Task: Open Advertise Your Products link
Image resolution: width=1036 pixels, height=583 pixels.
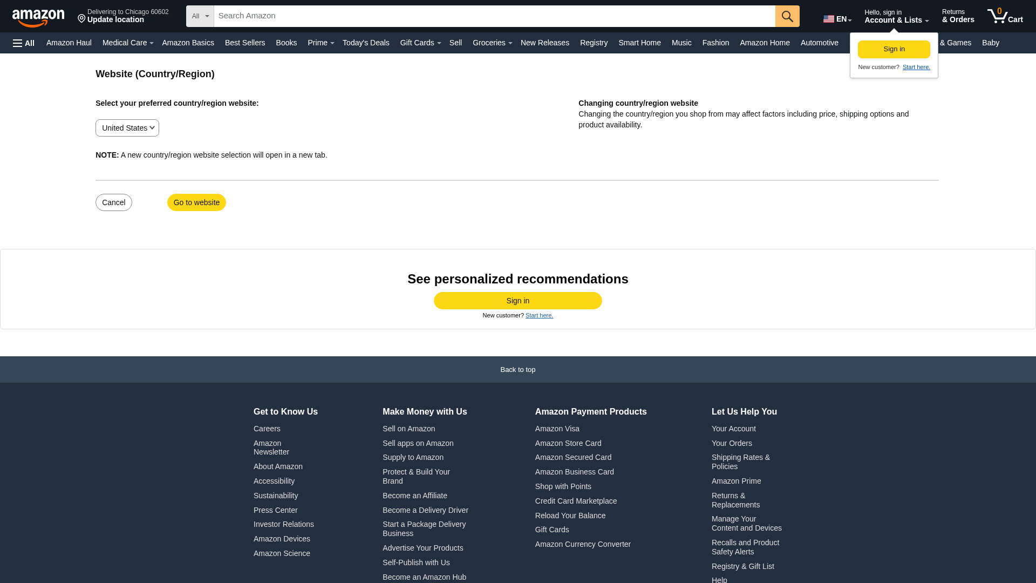Action: click(423, 548)
